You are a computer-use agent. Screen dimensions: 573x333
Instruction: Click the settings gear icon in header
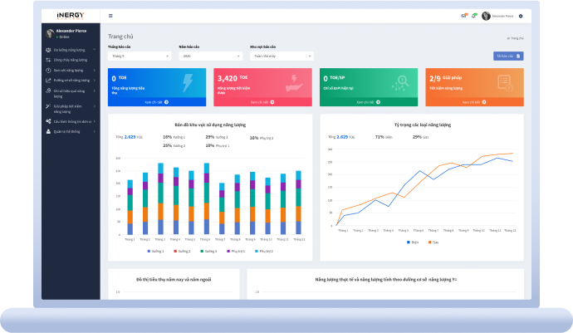(x=521, y=16)
